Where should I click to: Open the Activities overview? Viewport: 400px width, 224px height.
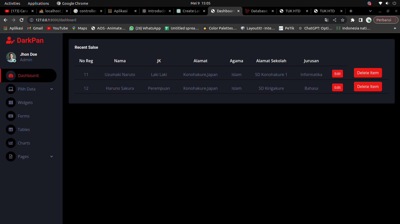[x=12, y=3]
